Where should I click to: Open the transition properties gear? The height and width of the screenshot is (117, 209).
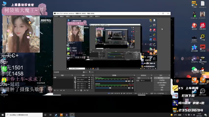(151, 78)
